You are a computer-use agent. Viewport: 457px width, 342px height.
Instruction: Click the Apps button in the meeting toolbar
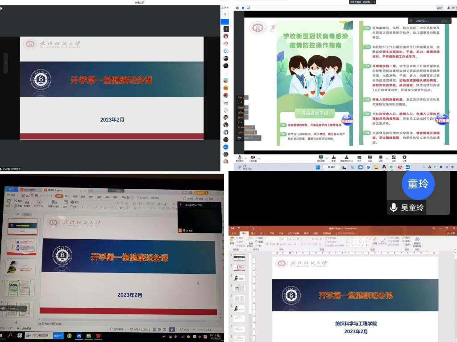[x=395, y=157]
